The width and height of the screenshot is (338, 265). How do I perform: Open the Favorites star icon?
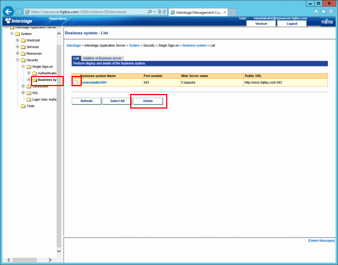click(323, 12)
